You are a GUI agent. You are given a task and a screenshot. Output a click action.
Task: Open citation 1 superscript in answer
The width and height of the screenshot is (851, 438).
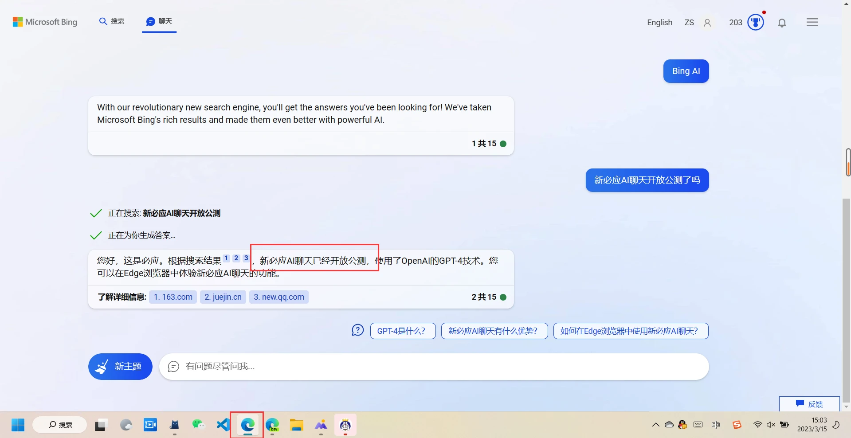pyautogui.click(x=226, y=258)
